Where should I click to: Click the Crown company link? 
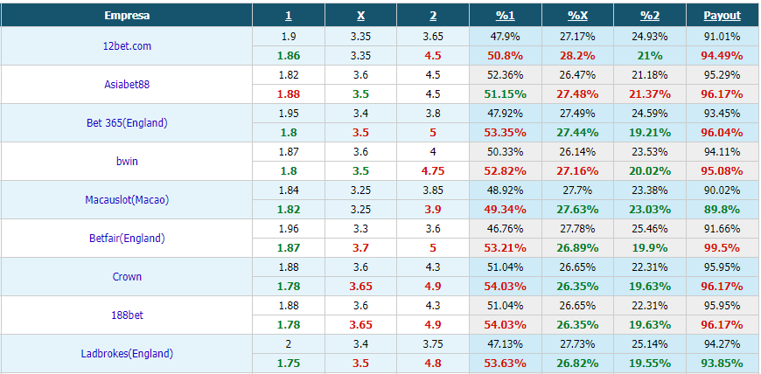coord(127,276)
